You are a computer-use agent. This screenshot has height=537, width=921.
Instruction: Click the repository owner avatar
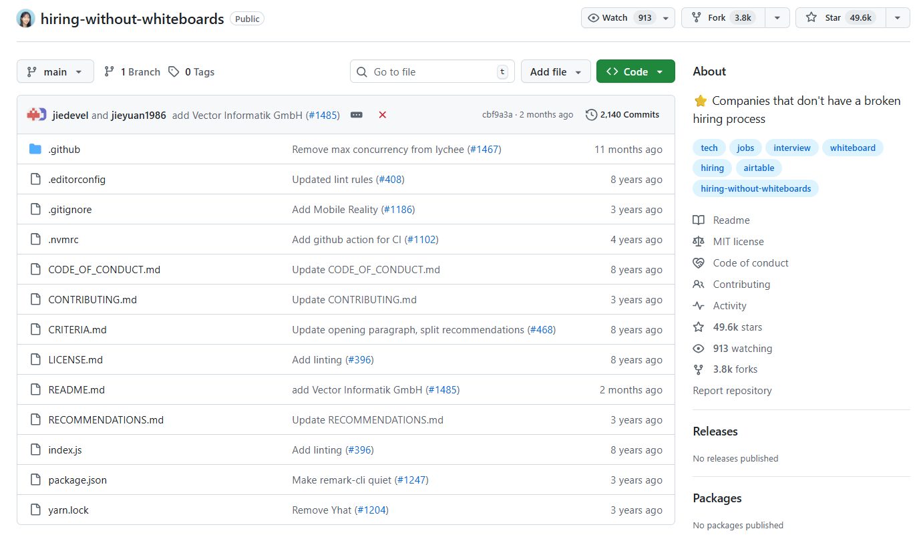tap(25, 19)
